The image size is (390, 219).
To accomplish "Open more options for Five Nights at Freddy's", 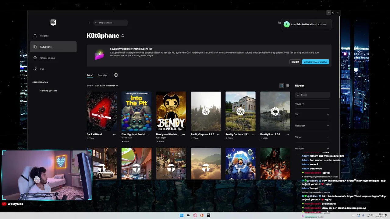I will point(149,134).
